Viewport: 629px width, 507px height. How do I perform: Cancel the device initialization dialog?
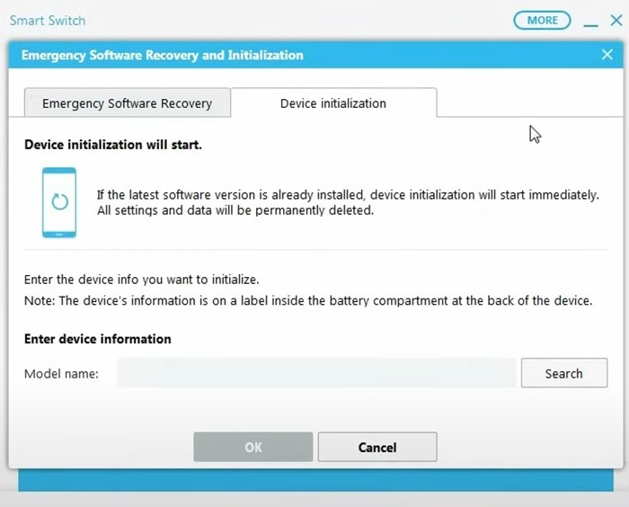377,447
